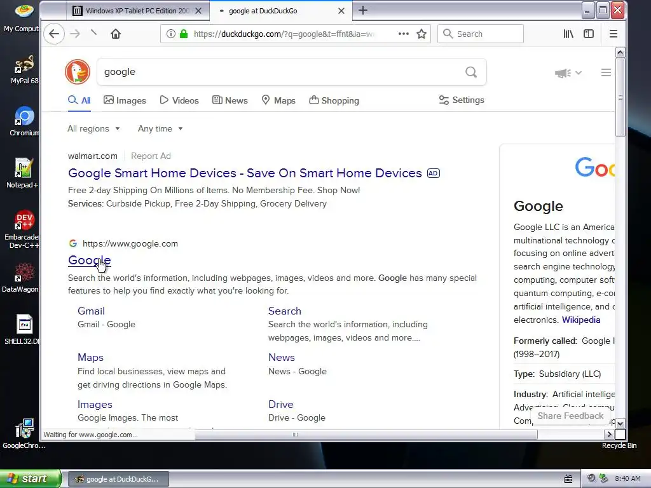Bookmark this page with the star
The image size is (651, 488).
pos(421,34)
